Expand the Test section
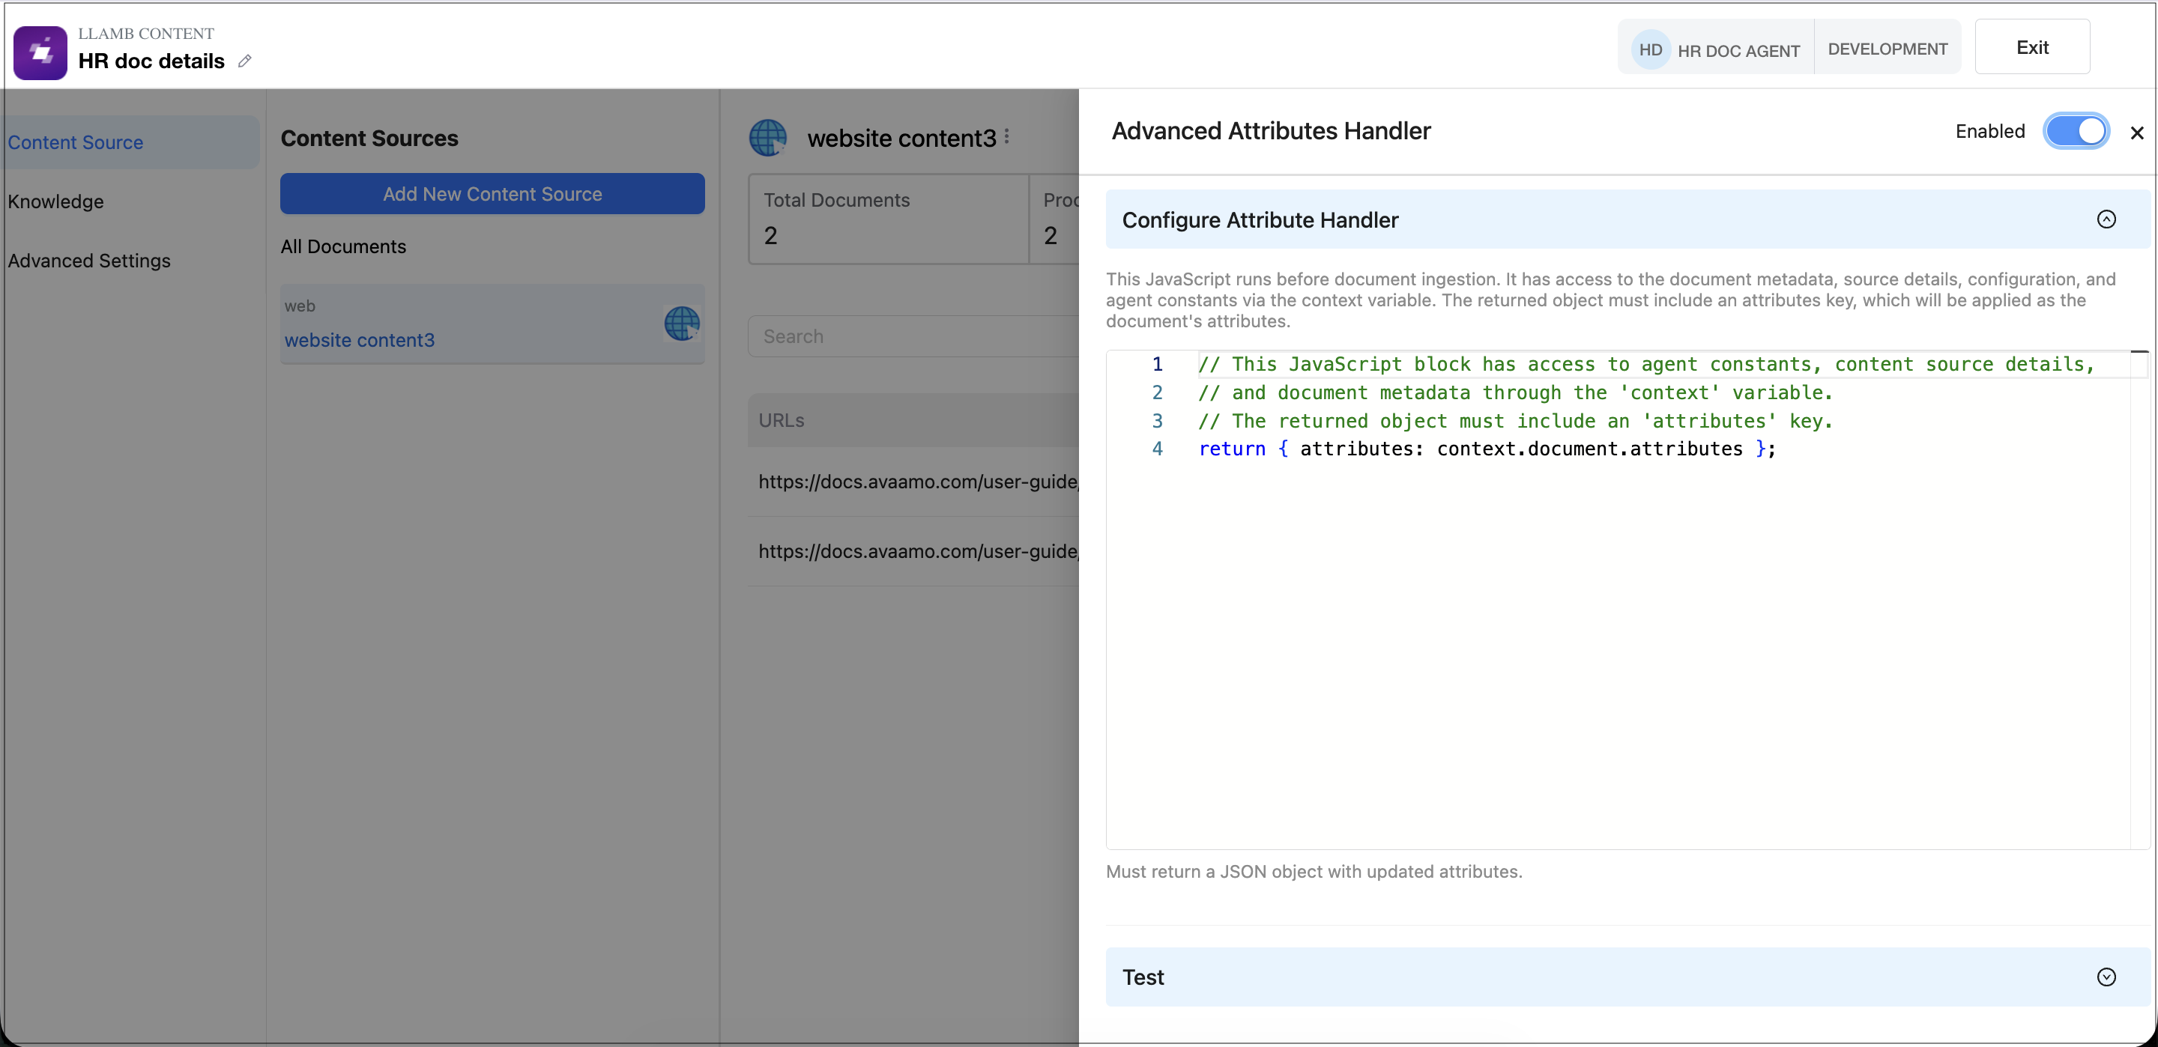Viewport: 2158px width, 1047px height. point(2106,977)
